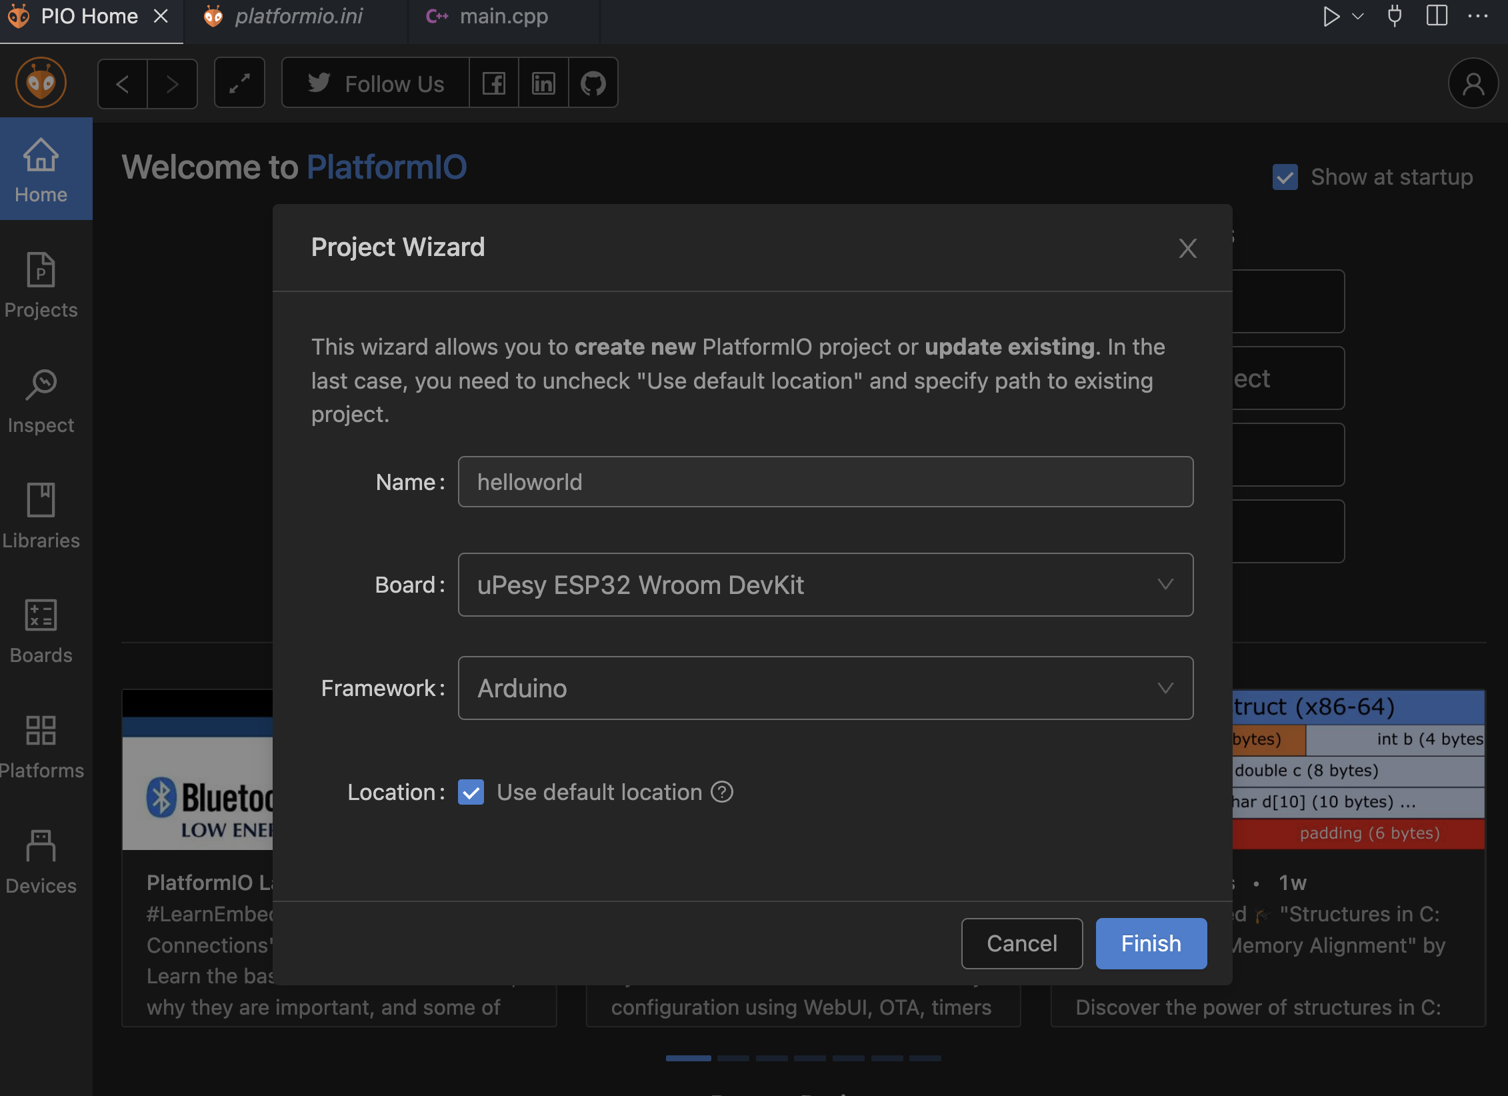Expand the Framework dropdown
Viewport: 1508px width, 1096px height.
825,688
